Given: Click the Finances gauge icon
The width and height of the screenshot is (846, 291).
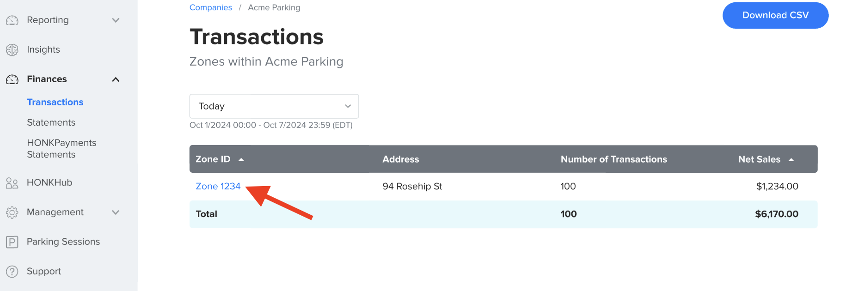Looking at the screenshot, I should (12, 79).
